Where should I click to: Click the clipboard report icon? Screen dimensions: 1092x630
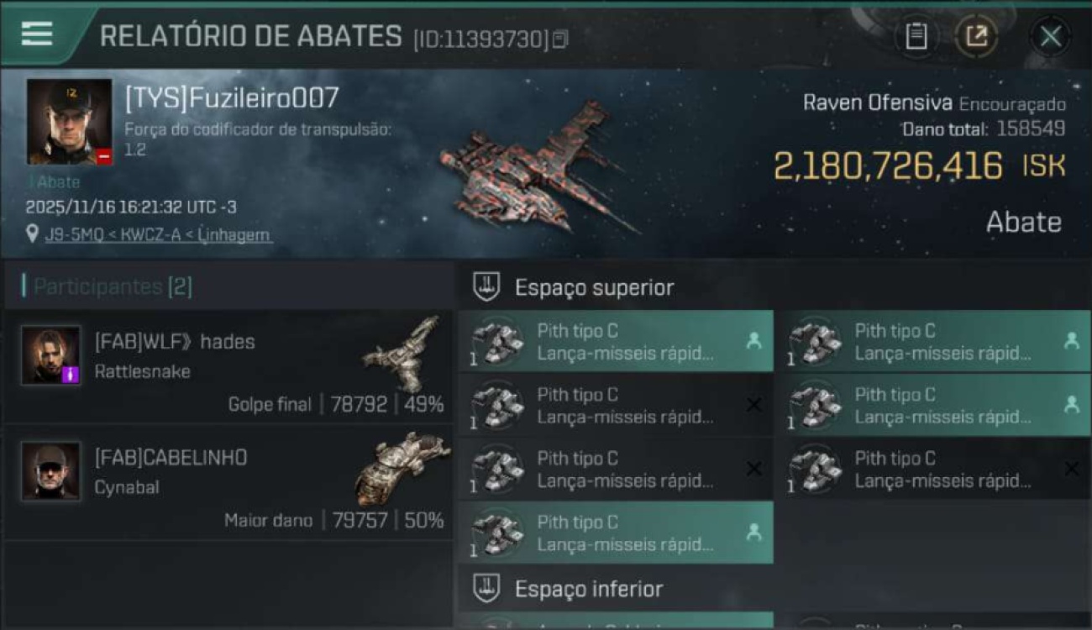(x=916, y=36)
